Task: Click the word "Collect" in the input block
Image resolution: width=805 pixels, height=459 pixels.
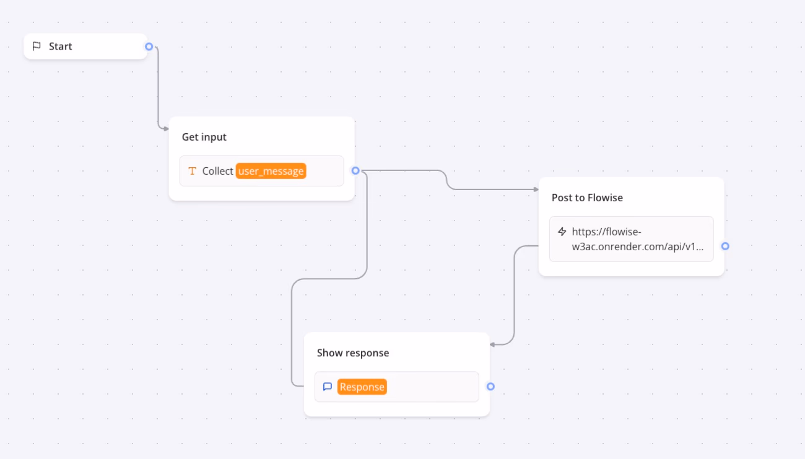Action: (217, 171)
